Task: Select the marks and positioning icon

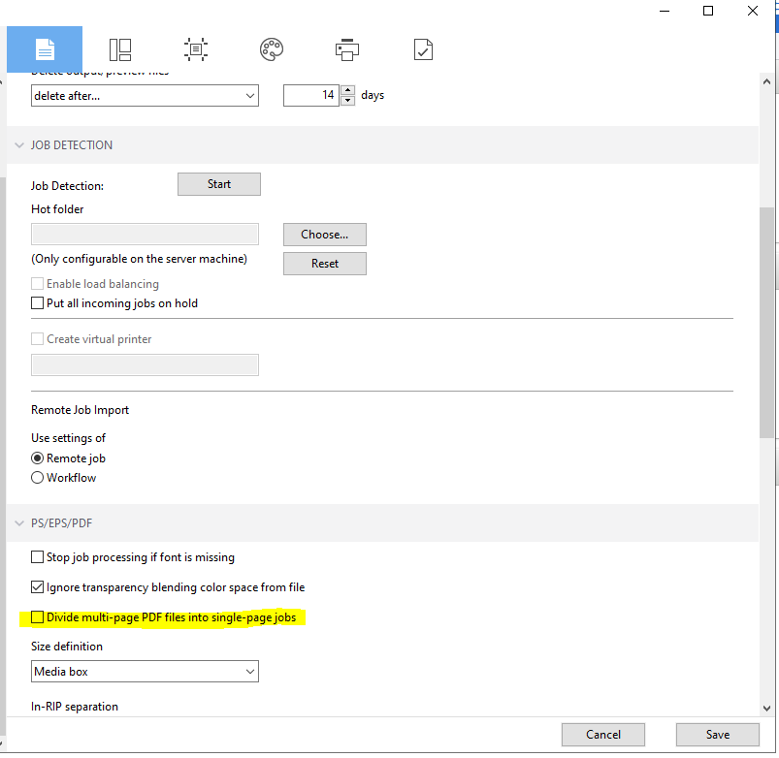Action: point(195,48)
